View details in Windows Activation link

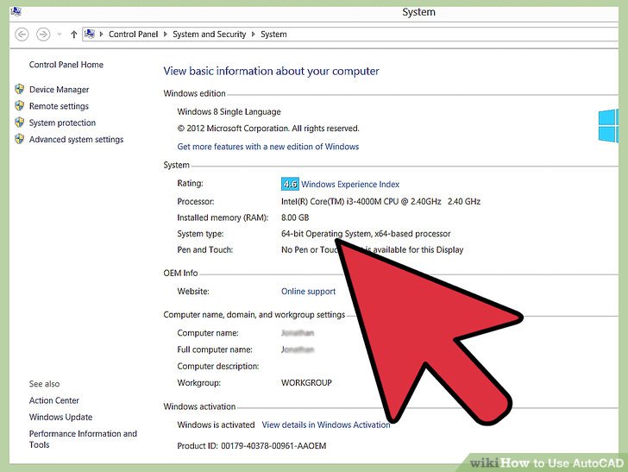[326, 425]
